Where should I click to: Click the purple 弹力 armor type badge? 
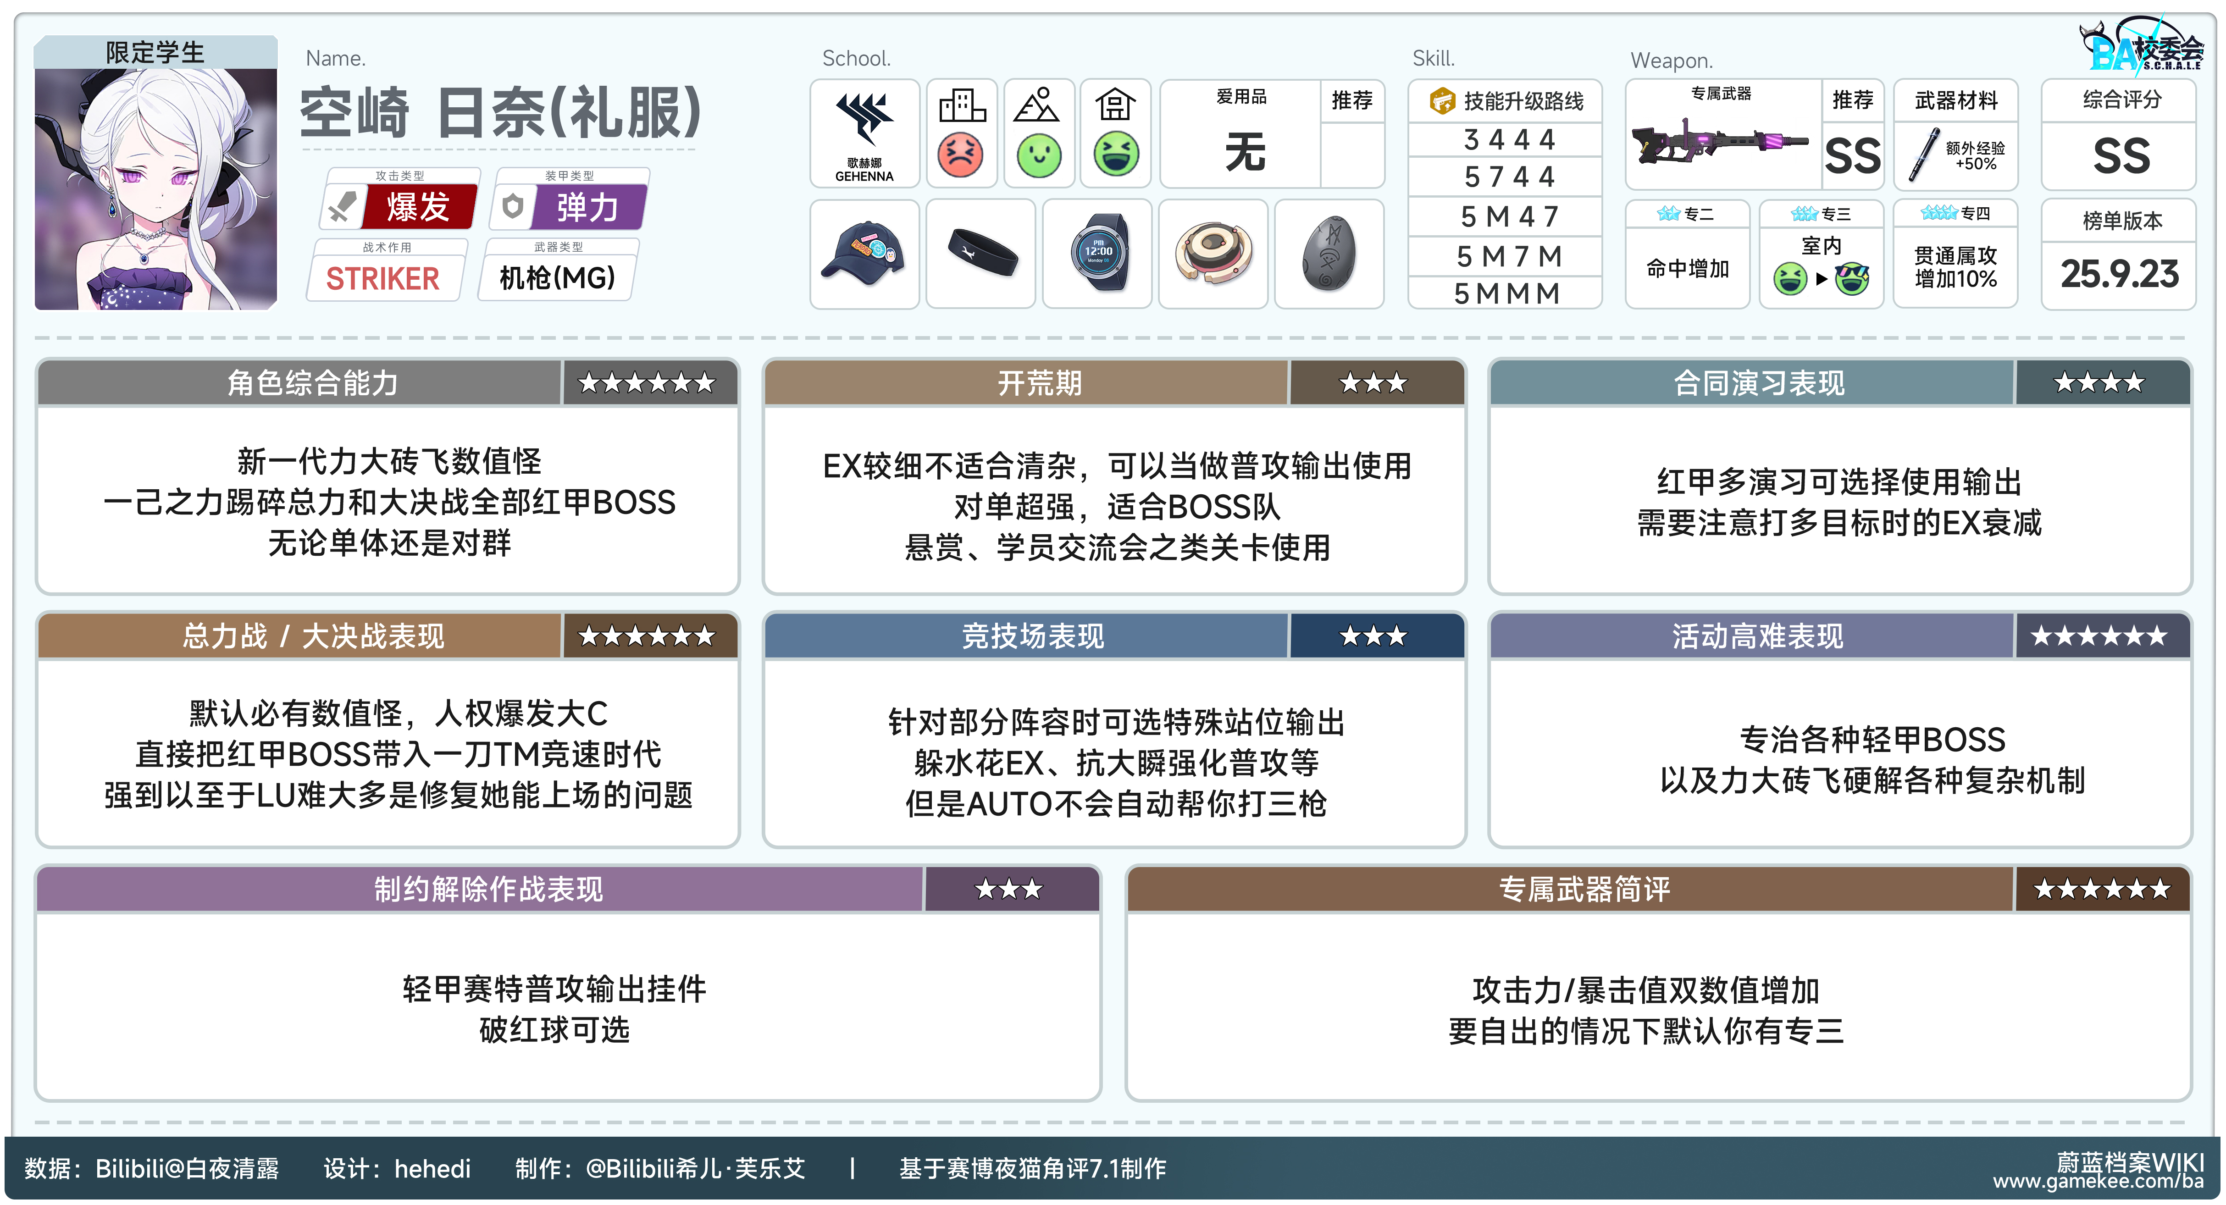[587, 207]
